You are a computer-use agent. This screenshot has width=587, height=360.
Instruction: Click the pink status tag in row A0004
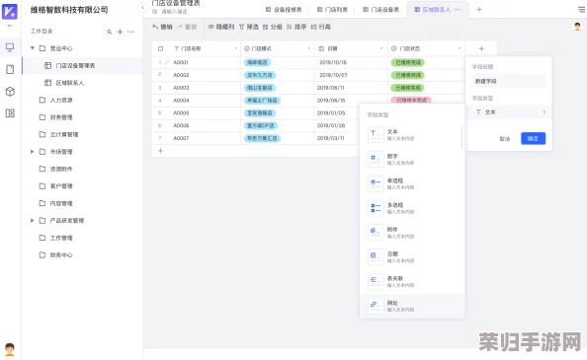tap(411, 100)
